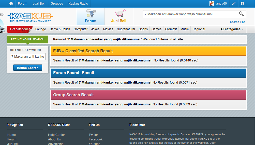Viewport: 255px width, 145px height.
Task: Click the FJB – Classified Search Result header
Action: (148, 51)
